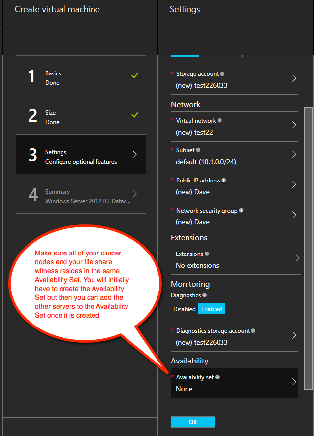Image resolution: width=314 pixels, height=436 pixels.
Task: Set Diagnostics to Disabled
Action: click(184, 309)
